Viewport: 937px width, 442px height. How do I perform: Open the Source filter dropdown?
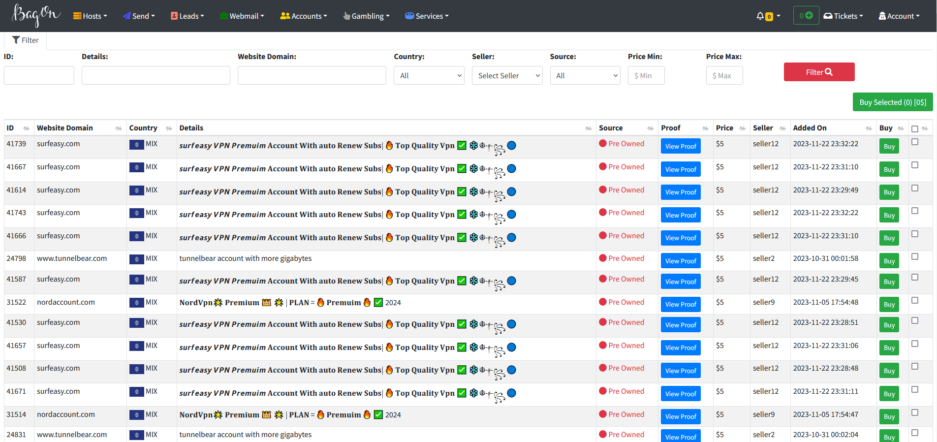(585, 75)
